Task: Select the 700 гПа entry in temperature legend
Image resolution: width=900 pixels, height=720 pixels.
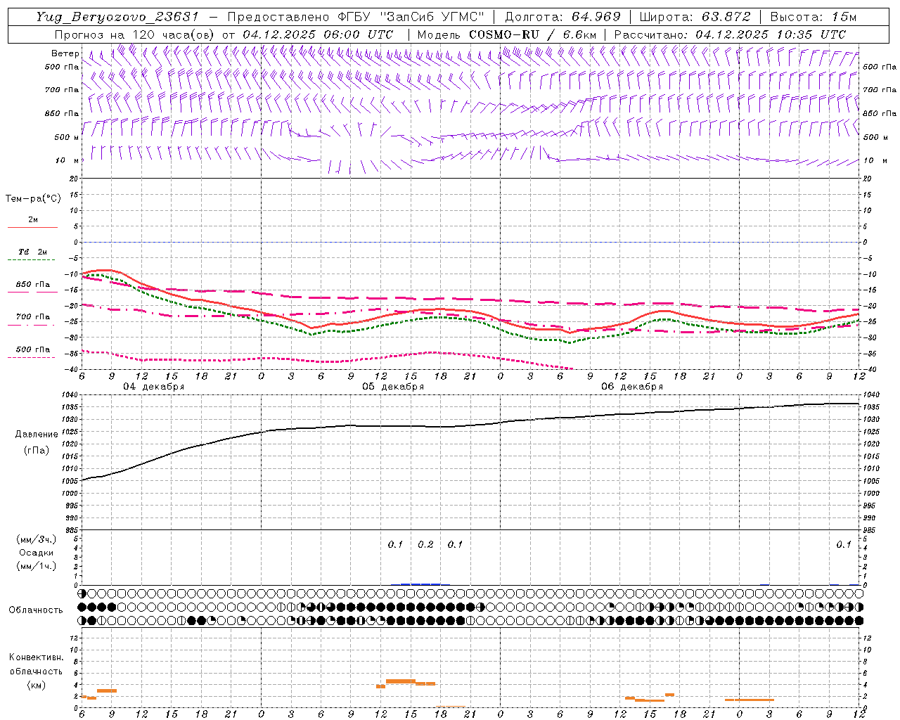Action: coord(33,316)
